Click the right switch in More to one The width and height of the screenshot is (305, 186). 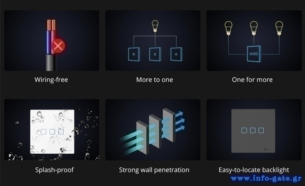[x=176, y=54]
